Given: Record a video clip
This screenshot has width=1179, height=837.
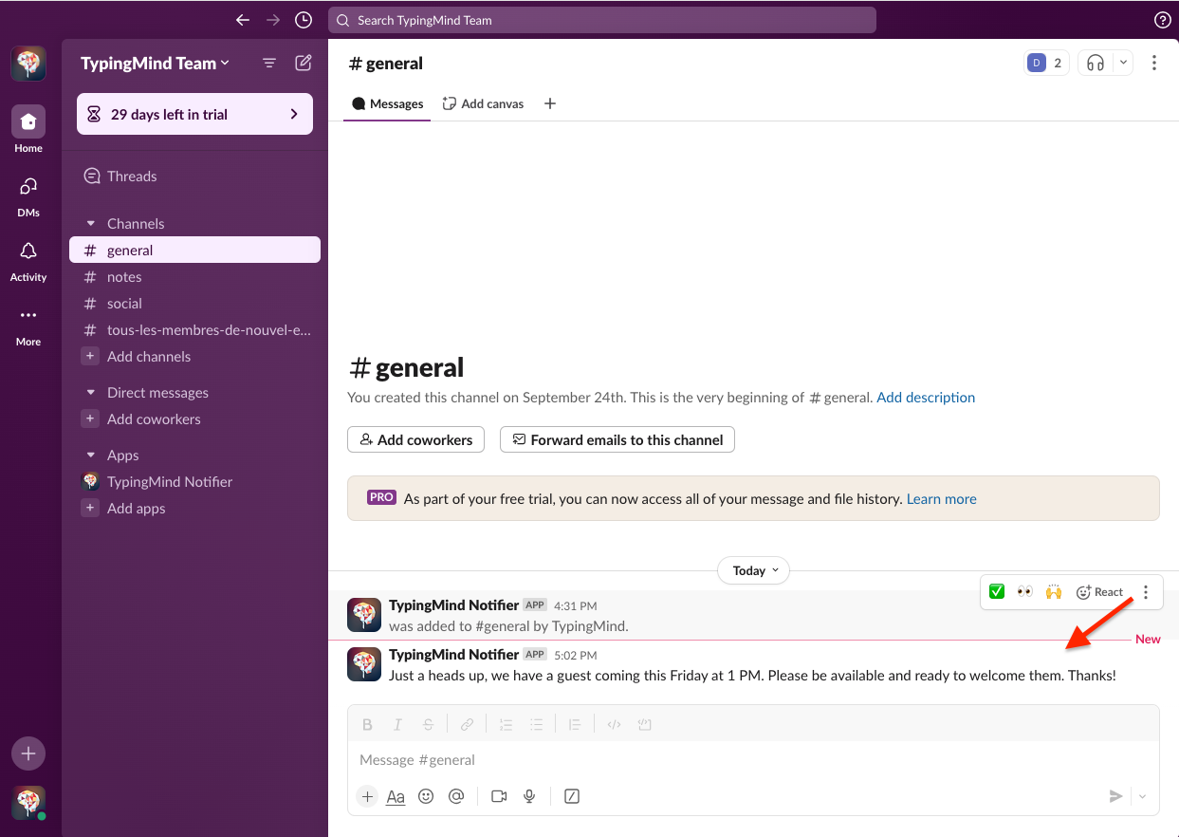Looking at the screenshot, I should pyautogui.click(x=499, y=796).
